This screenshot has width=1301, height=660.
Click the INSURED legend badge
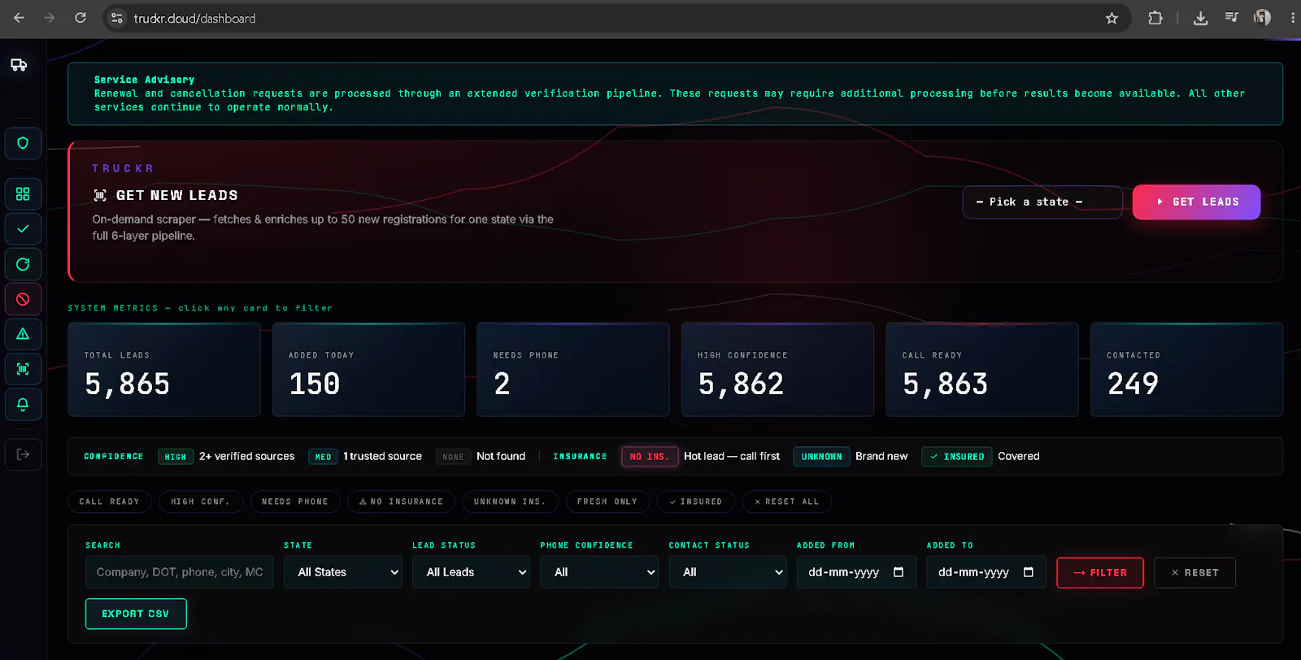(x=956, y=457)
